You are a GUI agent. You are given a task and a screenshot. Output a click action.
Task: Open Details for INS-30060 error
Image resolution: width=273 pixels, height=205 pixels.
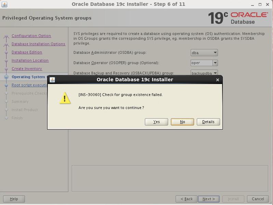208,122
